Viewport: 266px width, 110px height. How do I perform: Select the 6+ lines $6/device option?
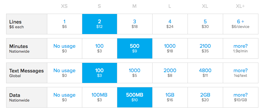pos(241,24)
